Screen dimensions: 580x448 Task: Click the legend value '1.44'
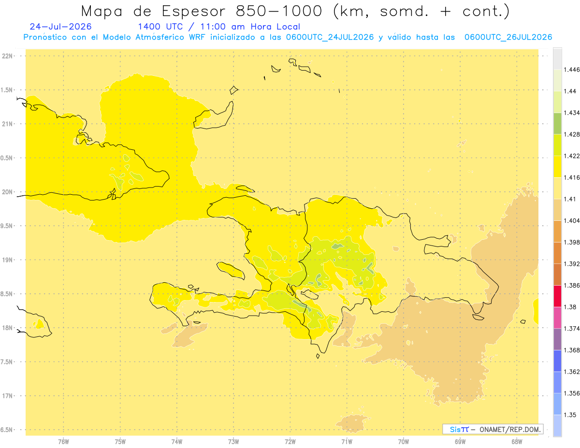[x=571, y=91]
